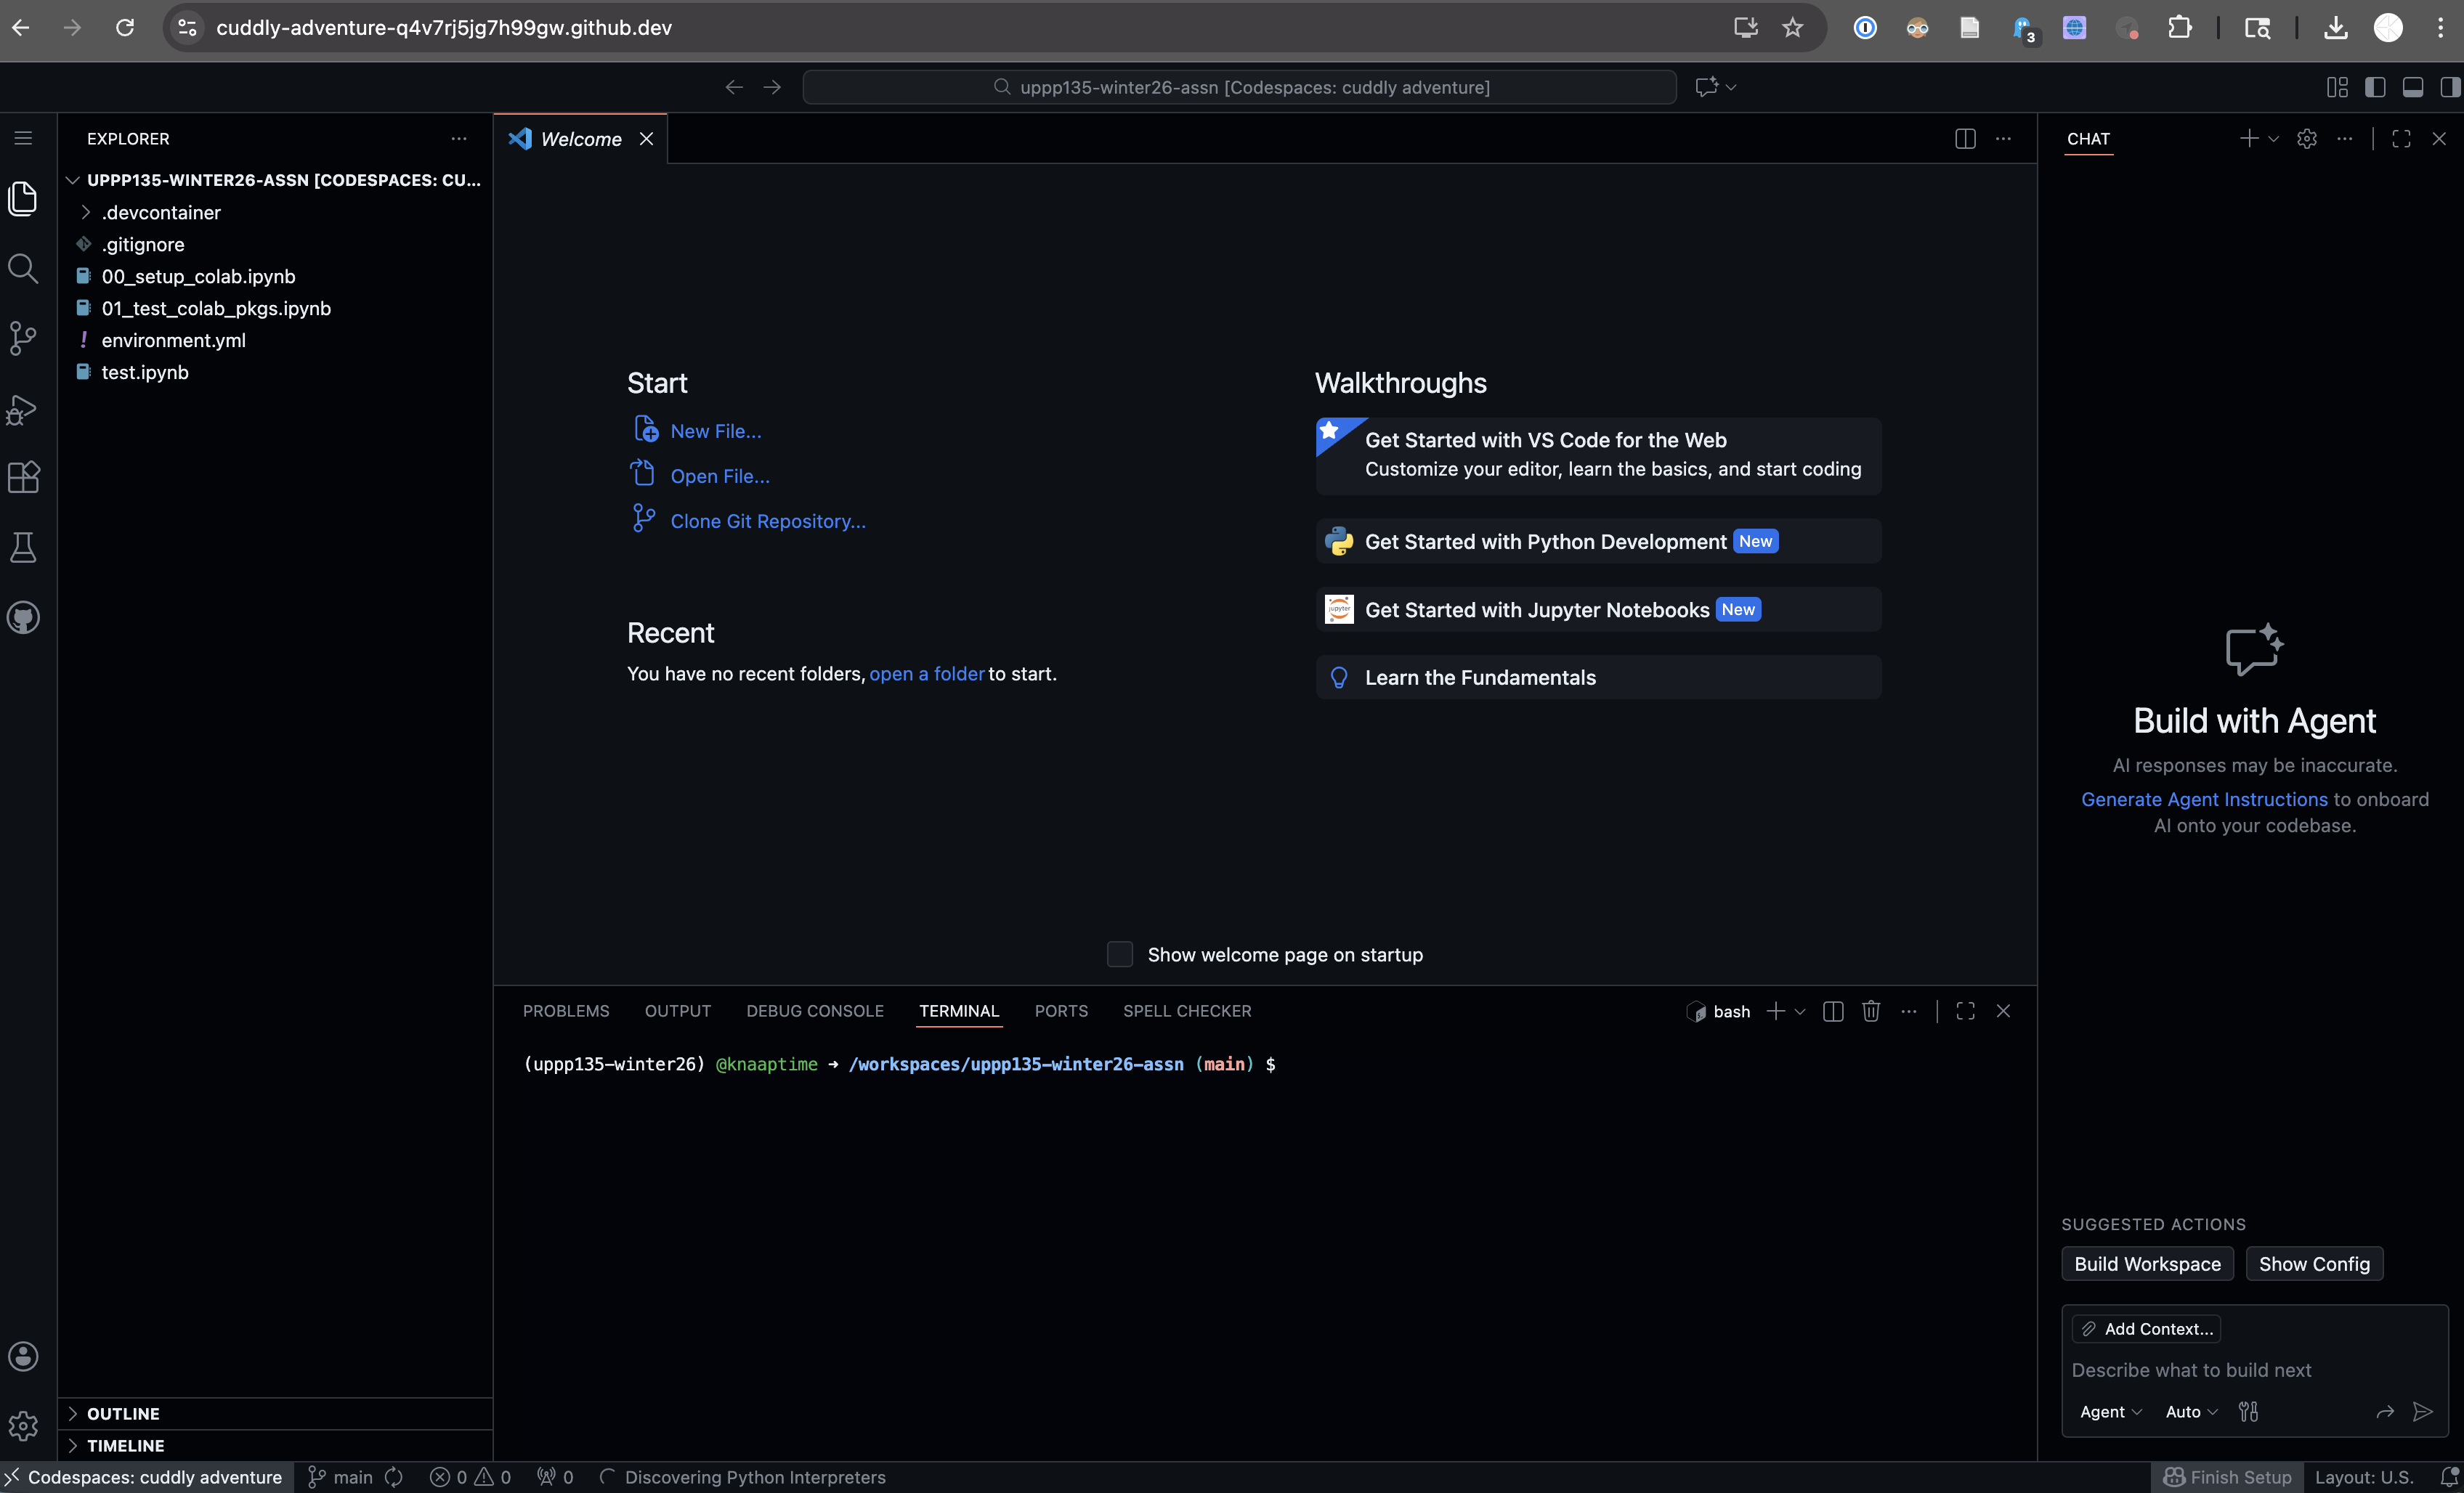Open the Agent mode dropdown
Viewport: 2464px width, 1493px height.
(x=2111, y=1412)
